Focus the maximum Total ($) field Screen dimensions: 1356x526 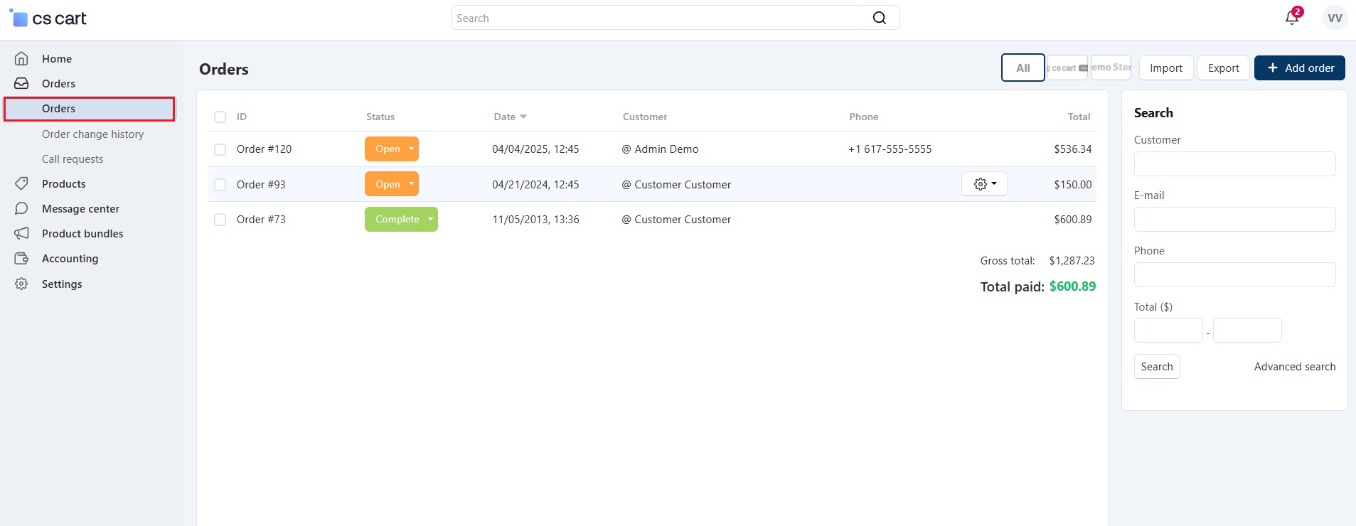coord(1247,330)
